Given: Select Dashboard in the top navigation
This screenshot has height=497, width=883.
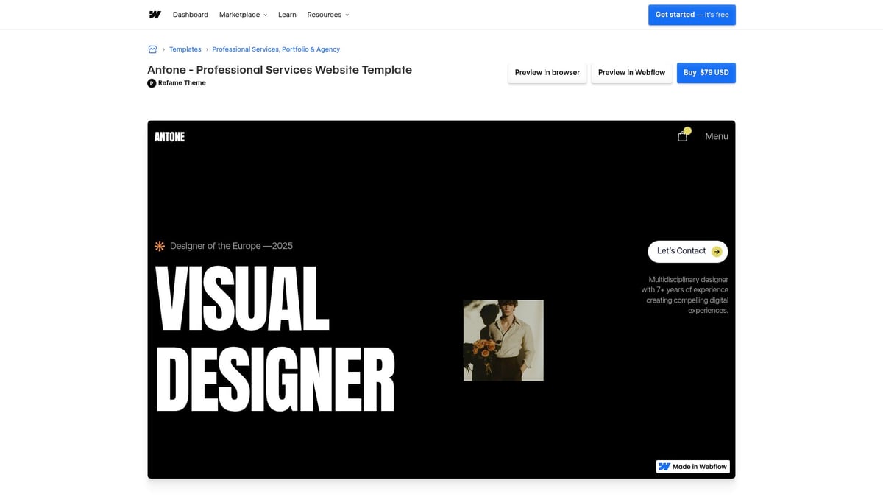Looking at the screenshot, I should pos(190,14).
